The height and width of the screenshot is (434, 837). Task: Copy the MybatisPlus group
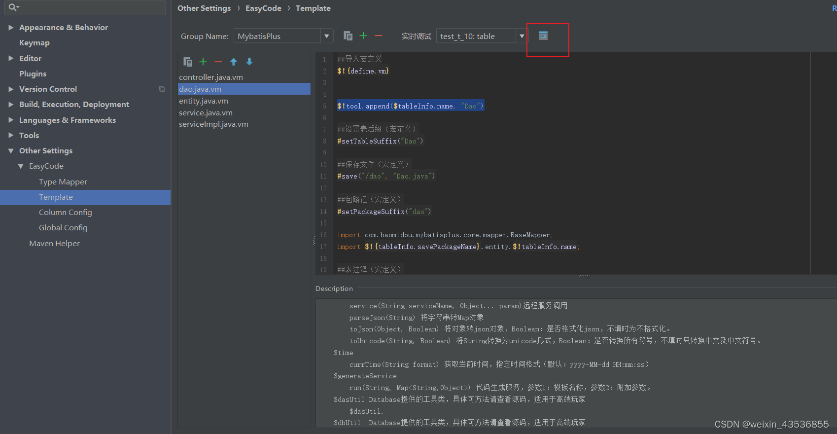(348, 36)
